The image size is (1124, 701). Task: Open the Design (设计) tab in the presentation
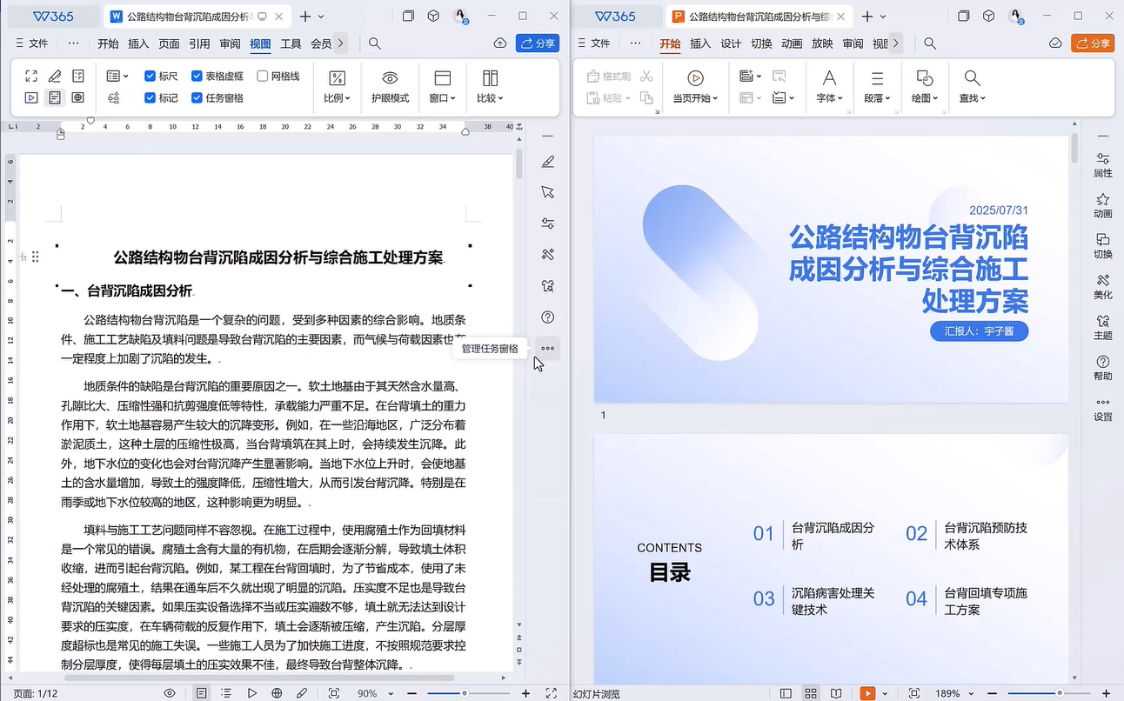click(731, 43)
